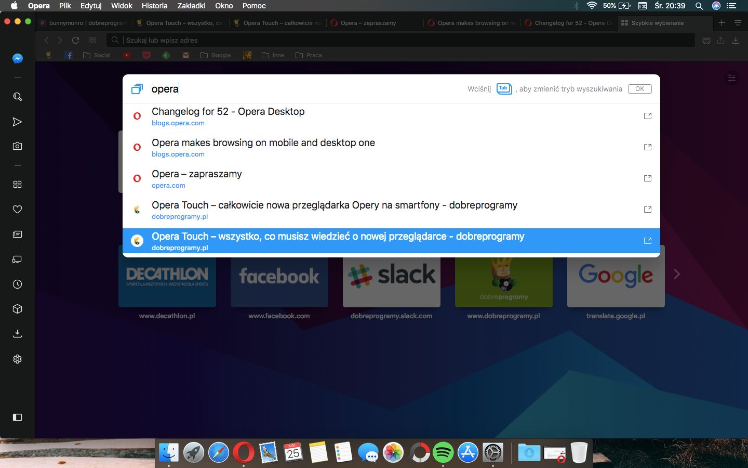The image size is (748, 468).
Task: Open bookmarks heart icon in sidebar
Action: [x=17, y=209]
